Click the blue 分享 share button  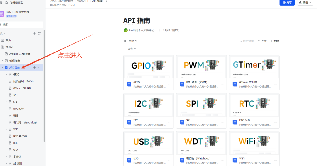[x=287, y=2]
